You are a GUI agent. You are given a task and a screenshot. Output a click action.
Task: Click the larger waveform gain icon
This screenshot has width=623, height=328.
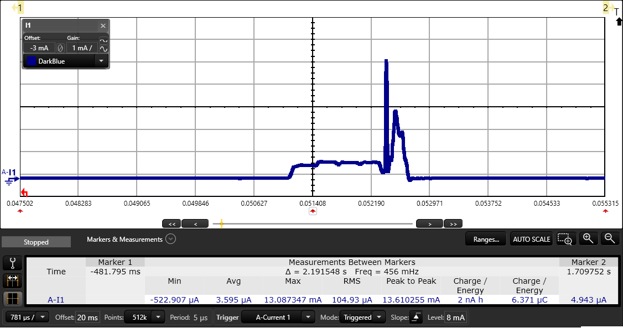coord(103,49)
